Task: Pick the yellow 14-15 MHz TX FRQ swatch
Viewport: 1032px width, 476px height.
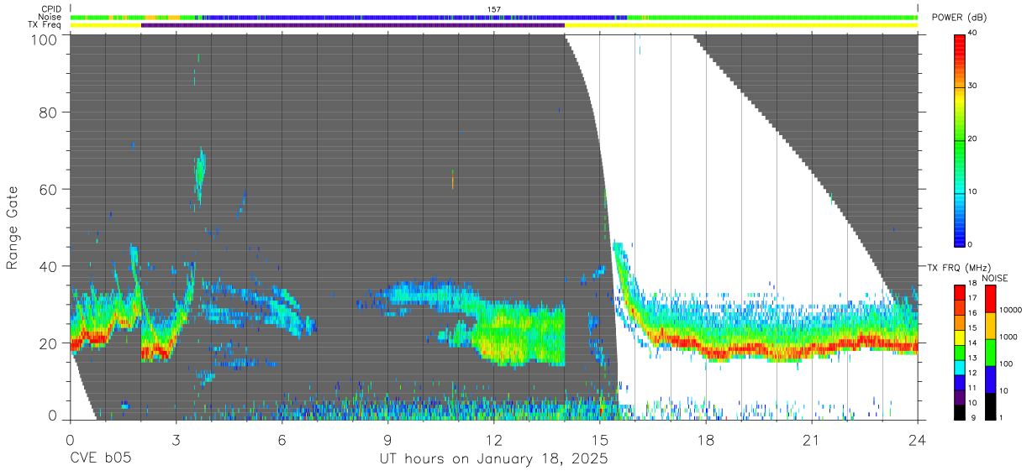Action: click(x=960, y=337)
